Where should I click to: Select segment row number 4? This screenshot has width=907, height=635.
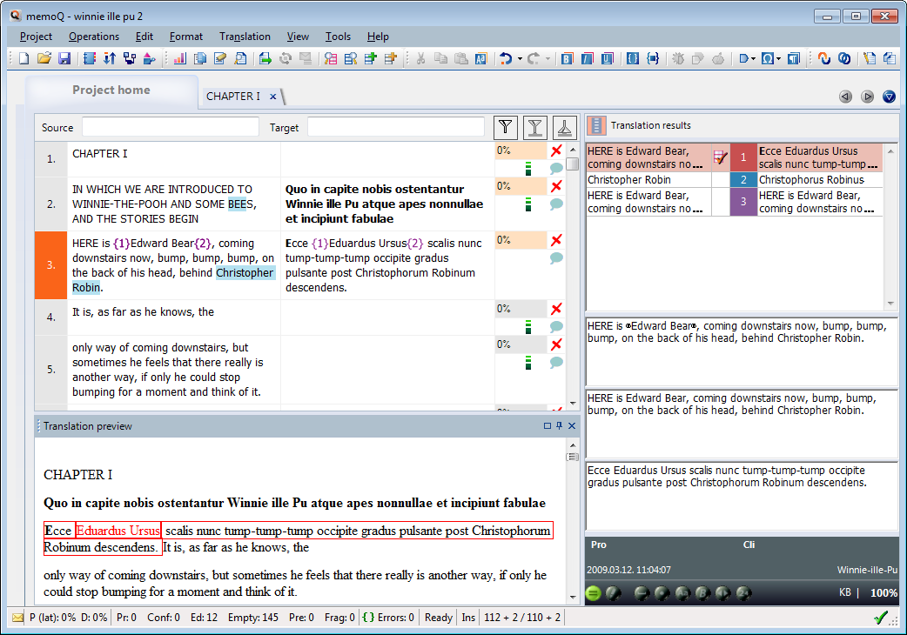50,317
